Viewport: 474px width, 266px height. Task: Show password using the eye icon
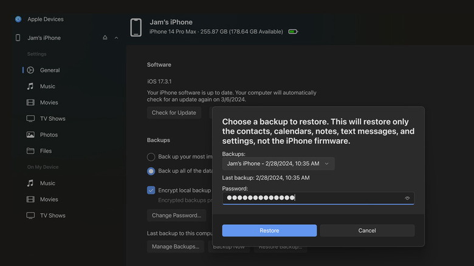(407, 198)
